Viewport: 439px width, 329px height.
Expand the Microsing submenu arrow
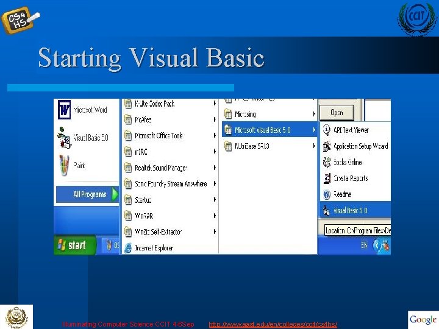[x=314, y=114]
